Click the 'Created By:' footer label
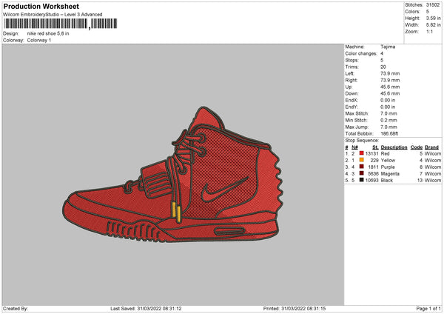 16,308
